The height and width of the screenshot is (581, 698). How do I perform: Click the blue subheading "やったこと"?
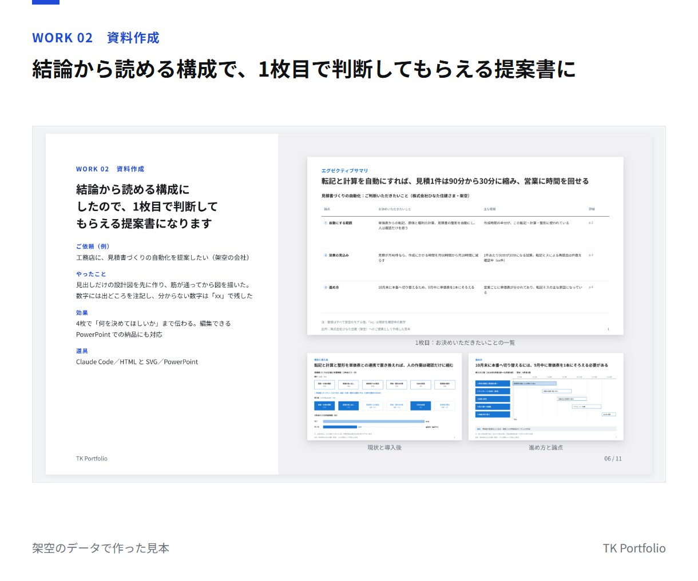click(91, 274)
